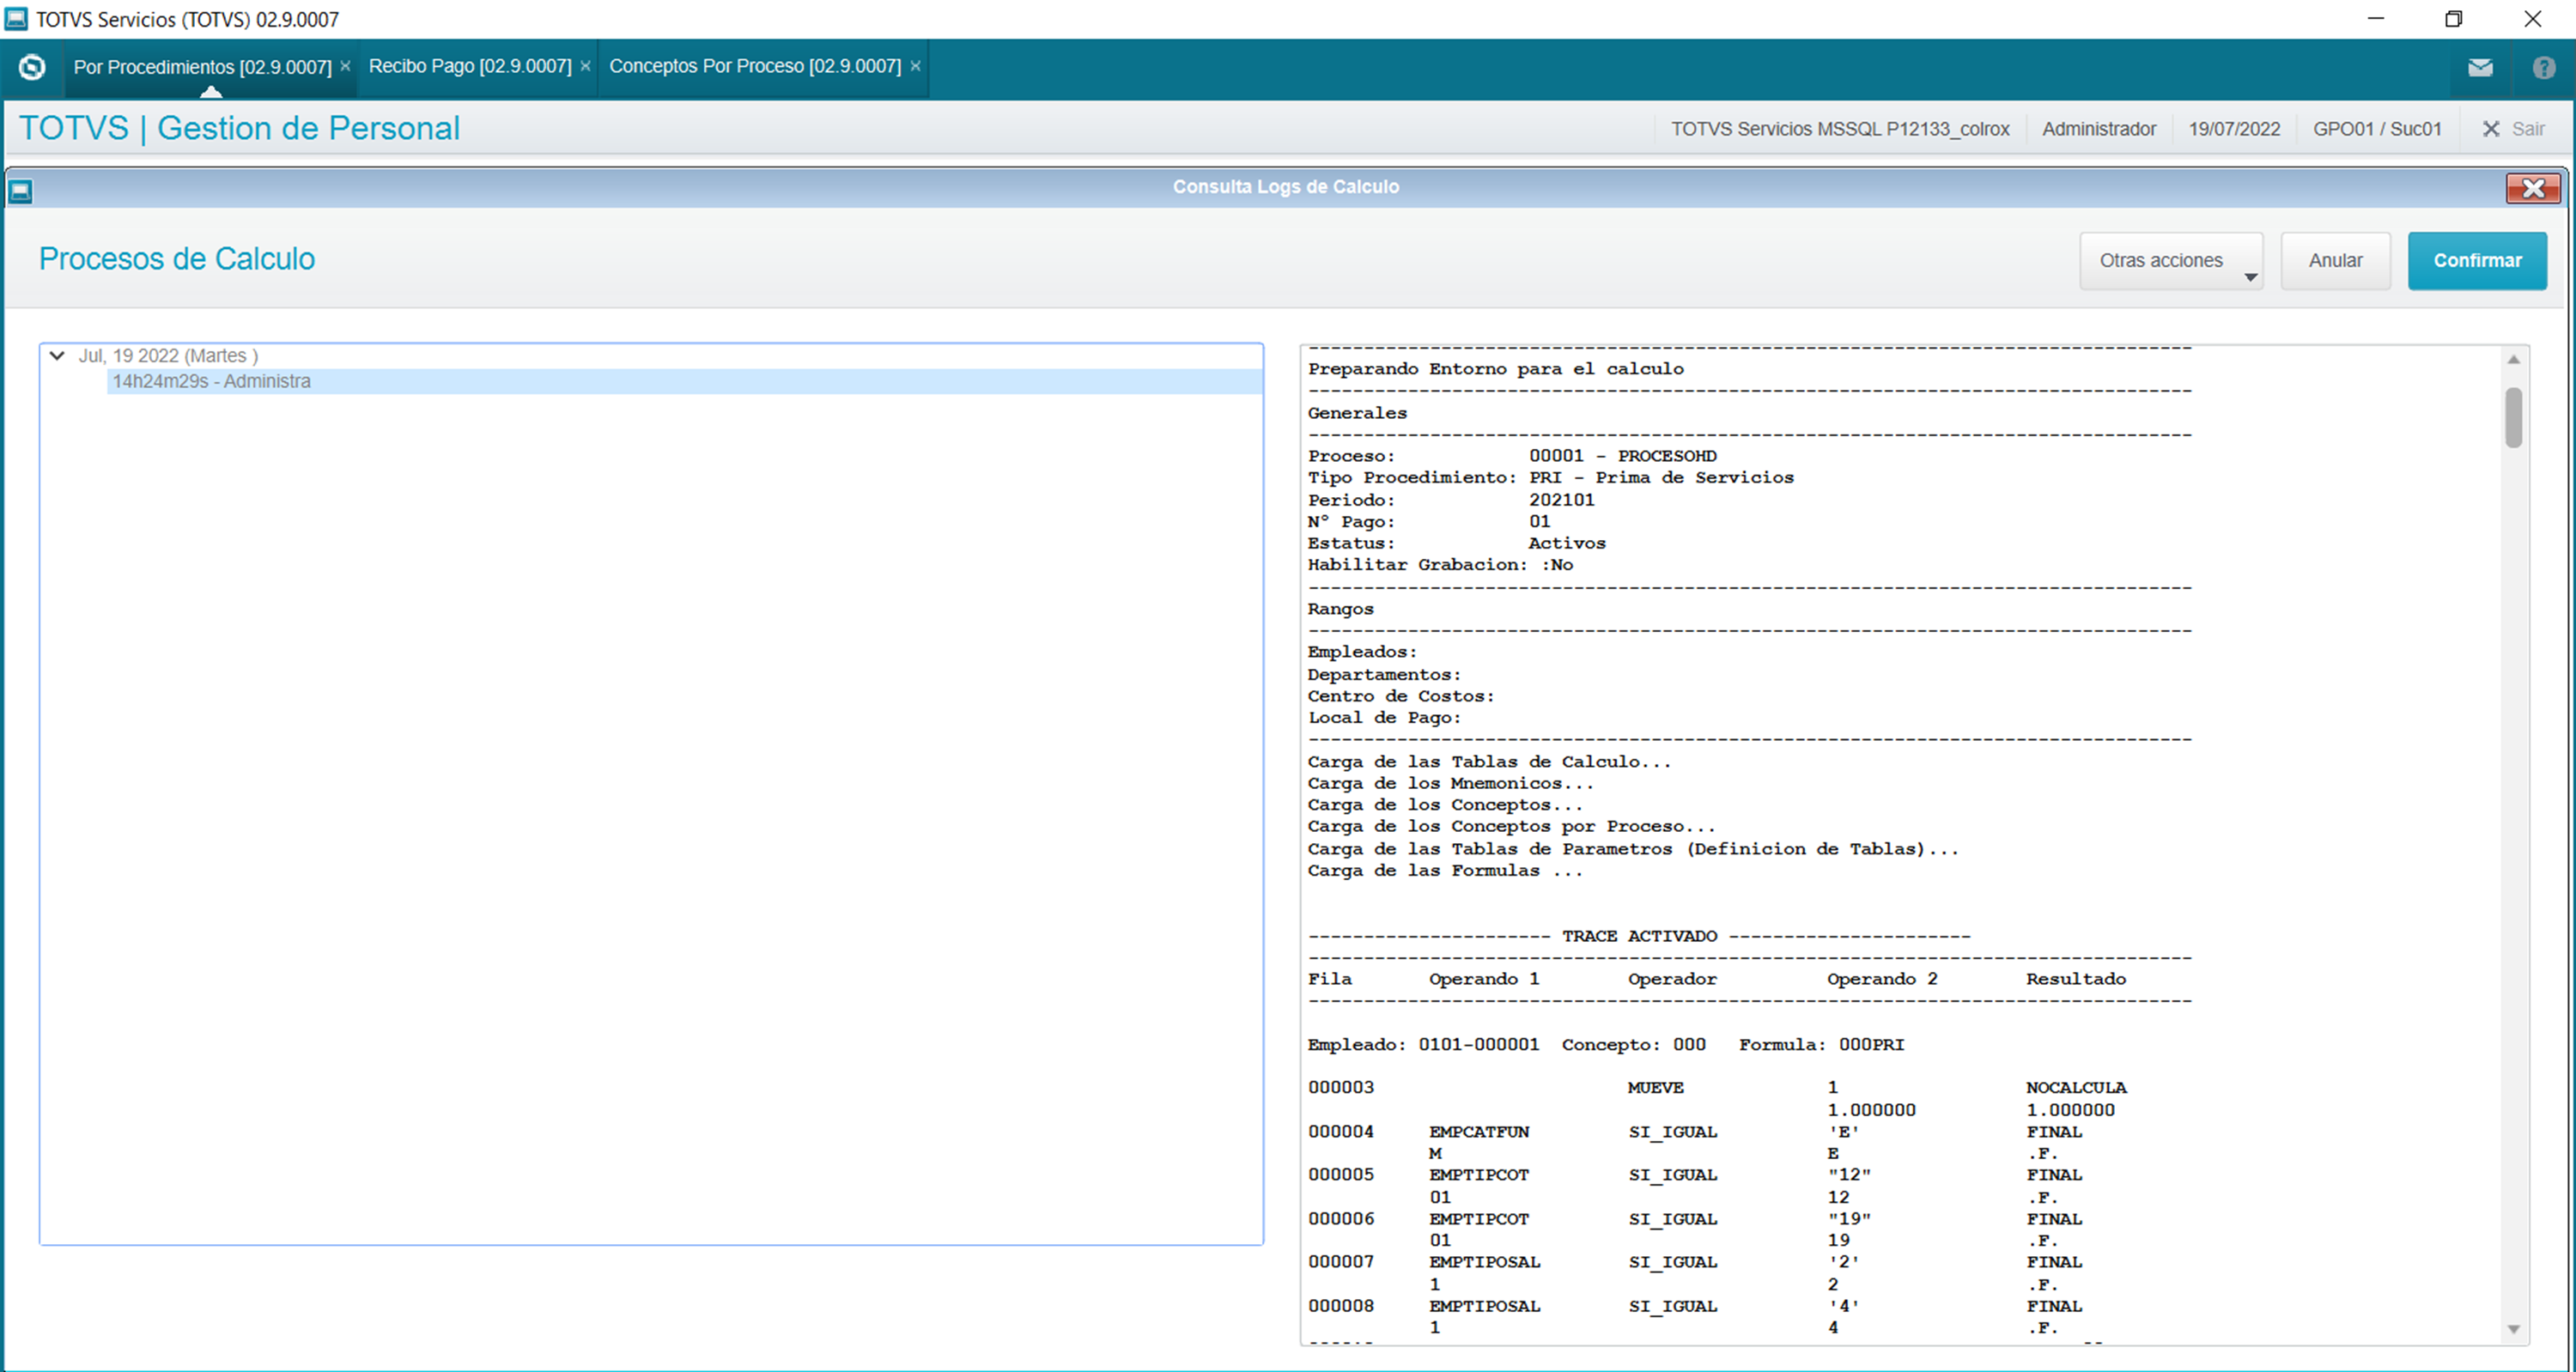
Task: Click the log scroll down arrow
Action: tap(2513, 1329)
